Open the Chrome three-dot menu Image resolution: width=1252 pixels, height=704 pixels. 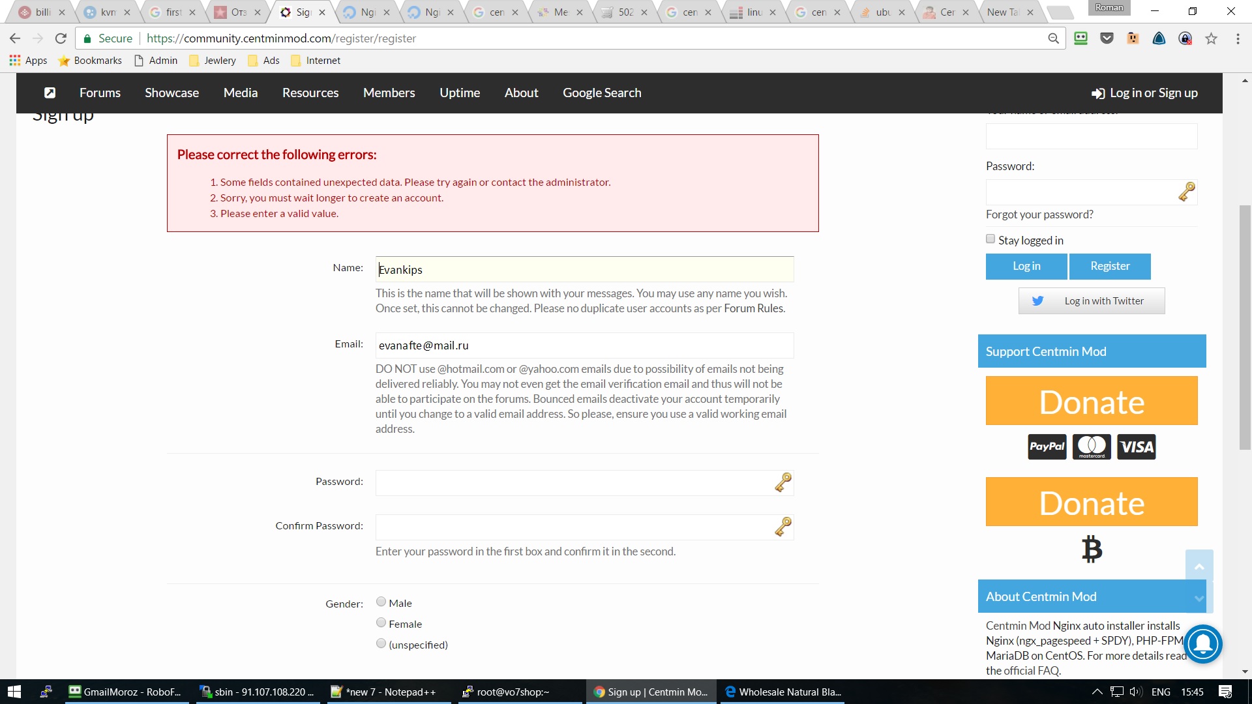[1238, 38]
